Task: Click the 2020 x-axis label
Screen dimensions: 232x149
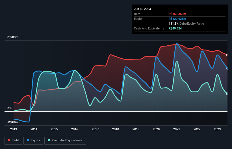Action: click(x=156, y=129)
